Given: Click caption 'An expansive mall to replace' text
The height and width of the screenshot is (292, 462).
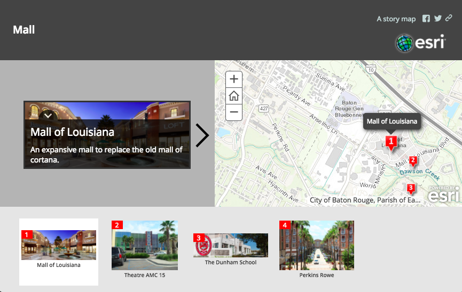Looking at the screenshot, I should [x=106, y=155].
